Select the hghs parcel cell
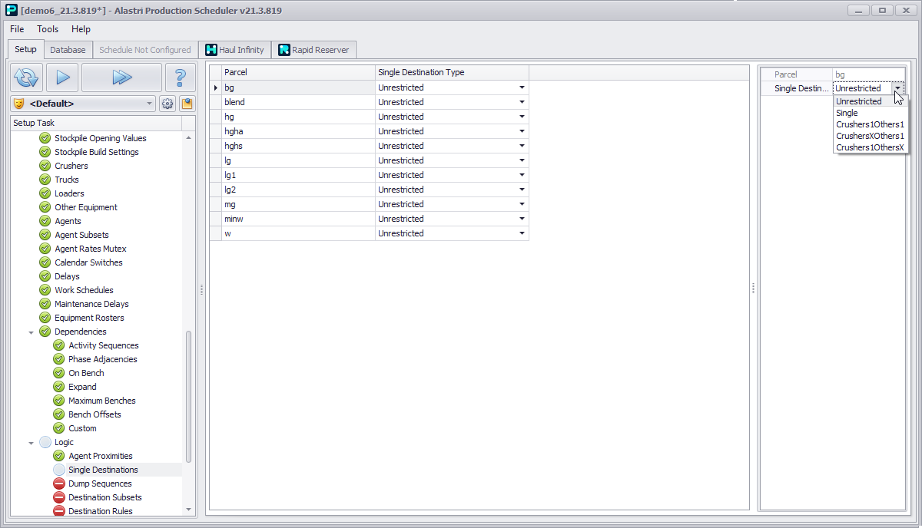922x528 pixels. coord(298,146)
